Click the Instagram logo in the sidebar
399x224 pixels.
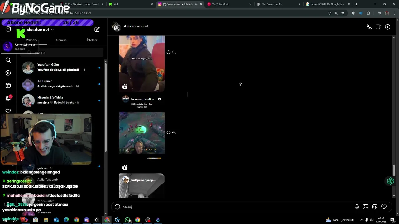8,29
